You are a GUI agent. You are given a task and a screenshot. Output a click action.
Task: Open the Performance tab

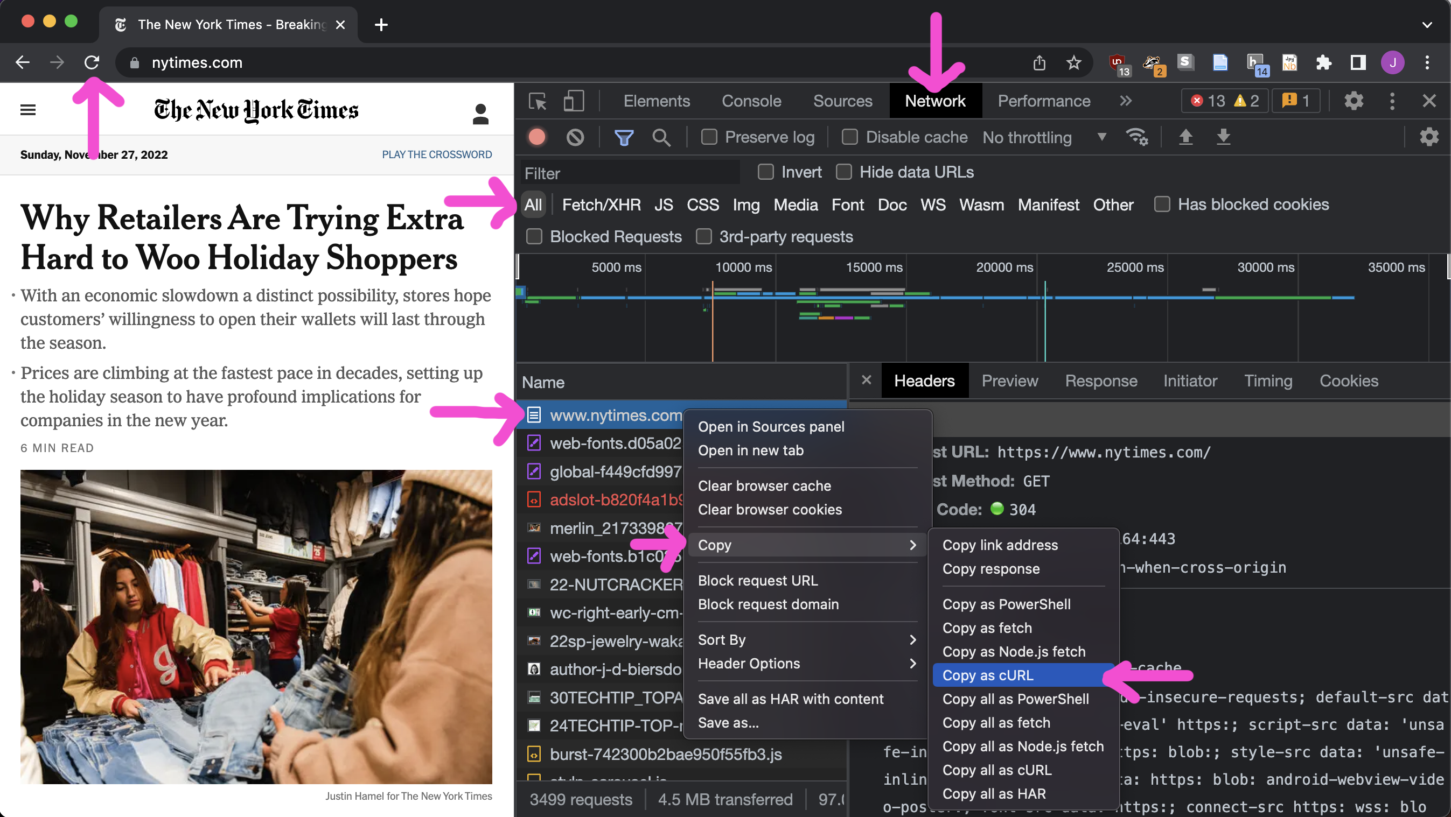(1044, 101)
